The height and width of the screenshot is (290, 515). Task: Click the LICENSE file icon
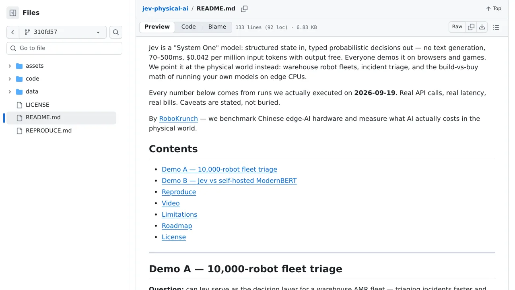pyautogui.click(x=19, y=105)
